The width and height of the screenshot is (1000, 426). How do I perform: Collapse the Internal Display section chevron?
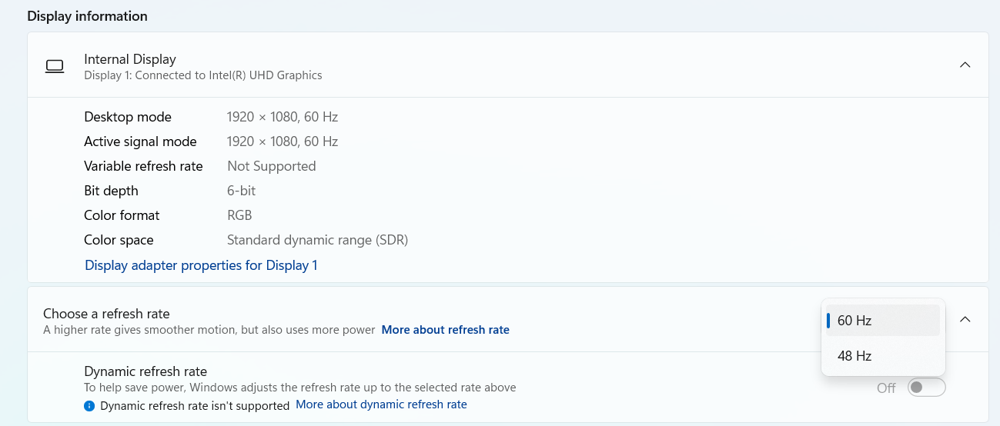[965, 65]
